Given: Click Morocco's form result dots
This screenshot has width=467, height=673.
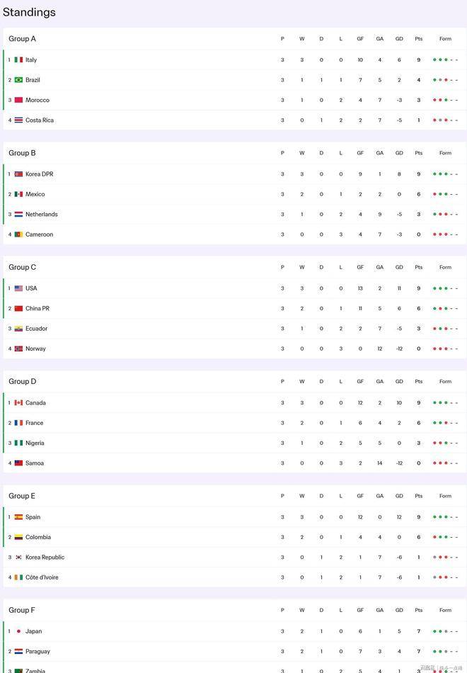Looking at the screenshot, I should pos(446,101).
